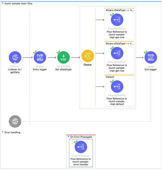Screen dimensions: 162x170
Task: Select the Set vDataType variable icon
Action: [63, 57]
